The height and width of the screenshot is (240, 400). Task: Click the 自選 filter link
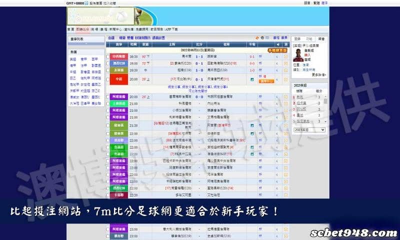(x=111, y=37)
